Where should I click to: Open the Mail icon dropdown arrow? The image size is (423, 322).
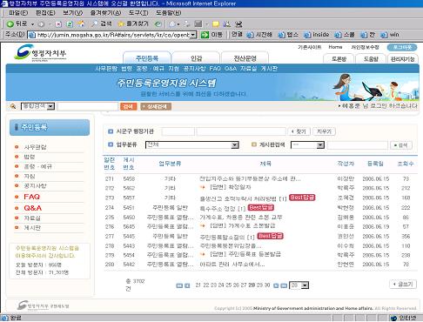coord(178,24)
